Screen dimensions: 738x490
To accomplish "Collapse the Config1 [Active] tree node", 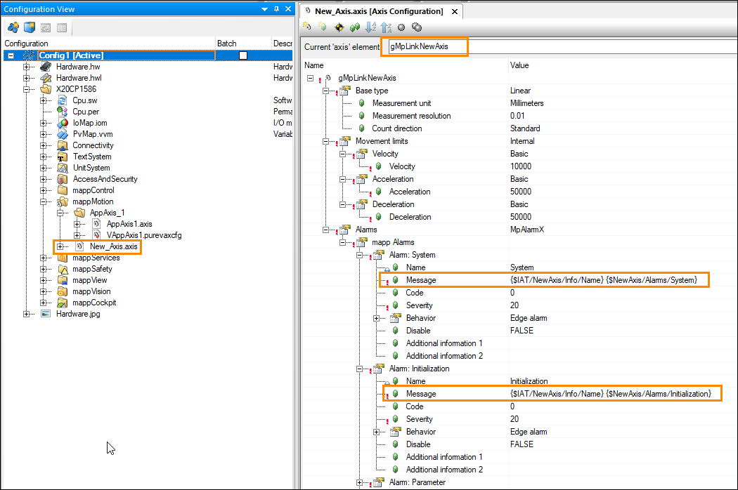I will (x=11, y=55).
